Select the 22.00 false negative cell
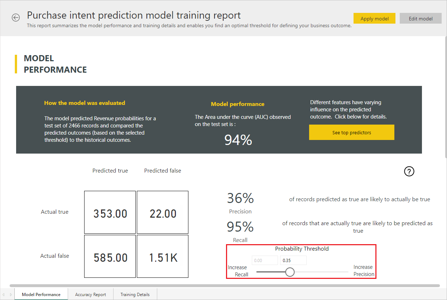The width and height of the screenshot is (447, 300). click(163, 212)
